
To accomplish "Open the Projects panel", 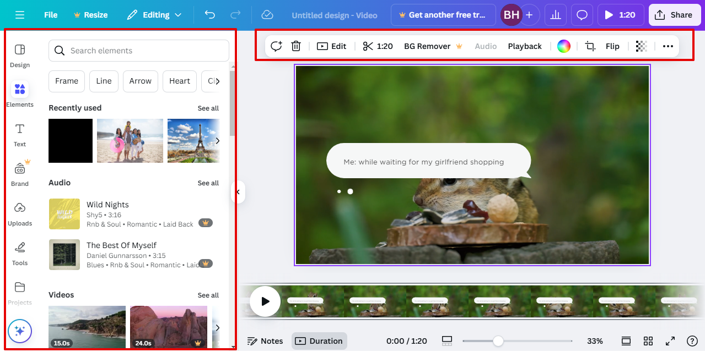I will click(x=20, y=293).
